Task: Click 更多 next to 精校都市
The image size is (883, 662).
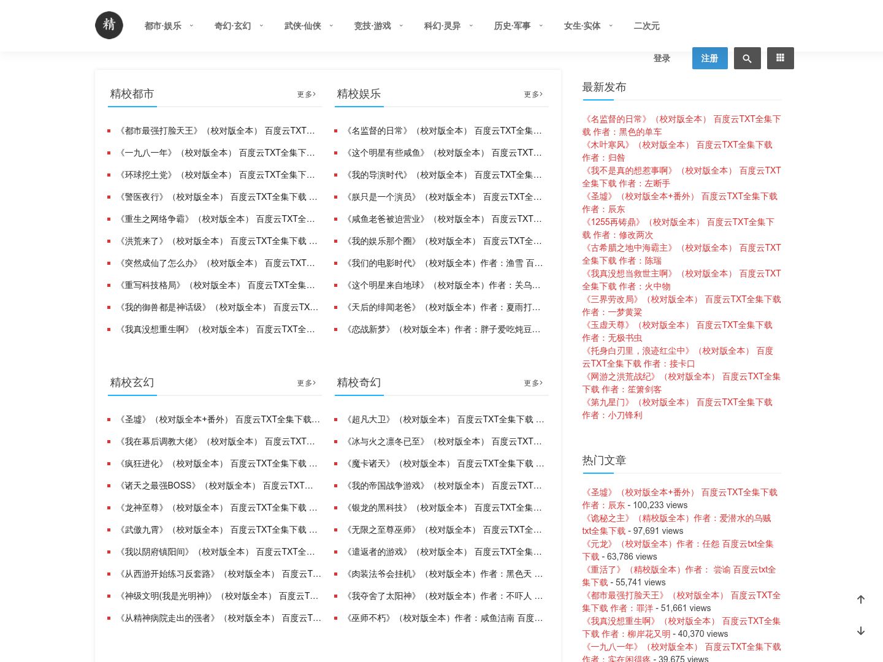Action: pyautogui.click(x=307, y=94)
